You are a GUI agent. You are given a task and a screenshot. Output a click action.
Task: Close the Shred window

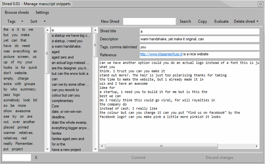(x=261, y=4)
